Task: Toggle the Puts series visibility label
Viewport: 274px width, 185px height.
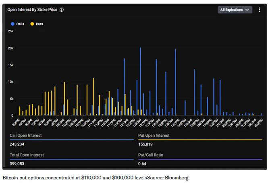Action: (x=39, y=24)
